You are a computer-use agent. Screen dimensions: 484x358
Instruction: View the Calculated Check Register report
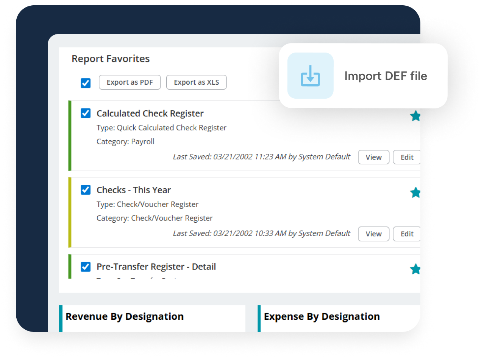[373, 157]
